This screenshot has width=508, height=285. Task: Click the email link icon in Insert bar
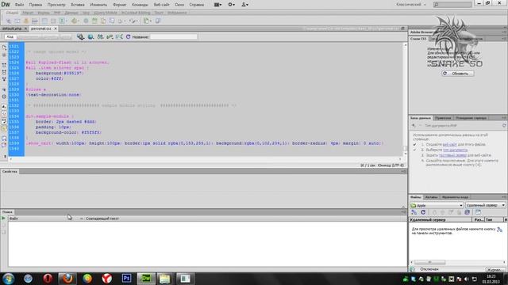17,21
